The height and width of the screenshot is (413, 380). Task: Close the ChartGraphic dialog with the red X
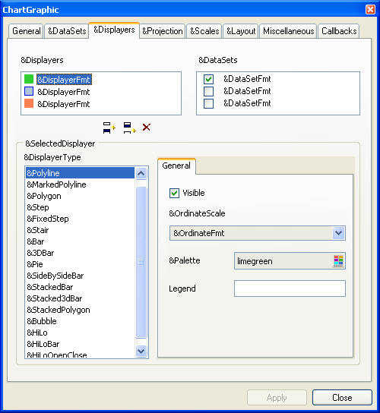click(370, 10)
